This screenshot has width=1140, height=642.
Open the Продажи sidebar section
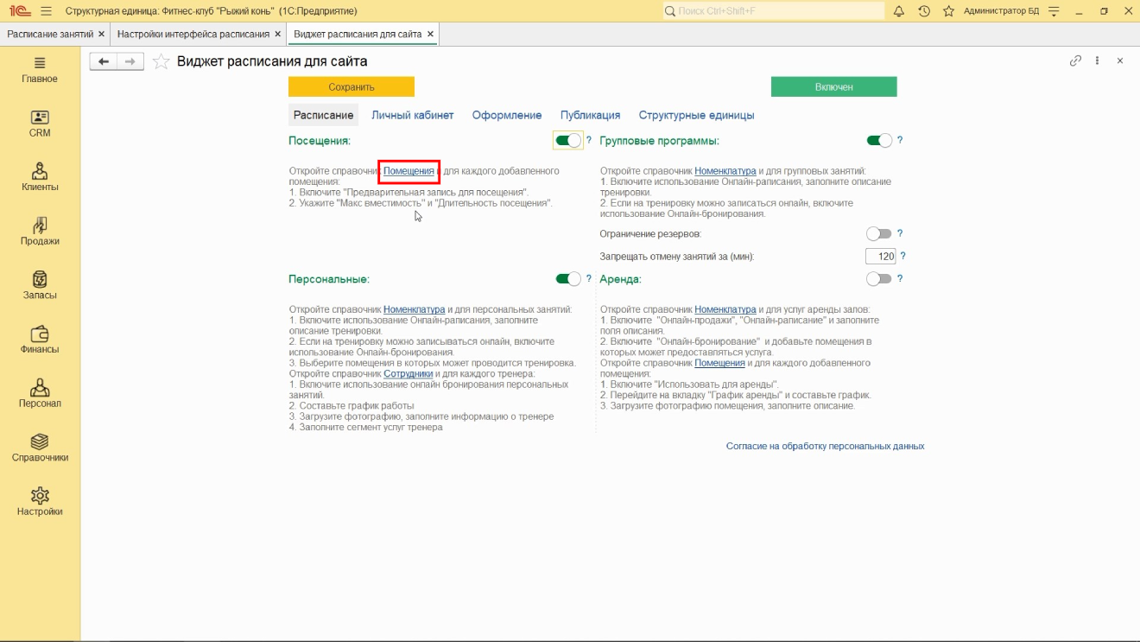point(40,232)
